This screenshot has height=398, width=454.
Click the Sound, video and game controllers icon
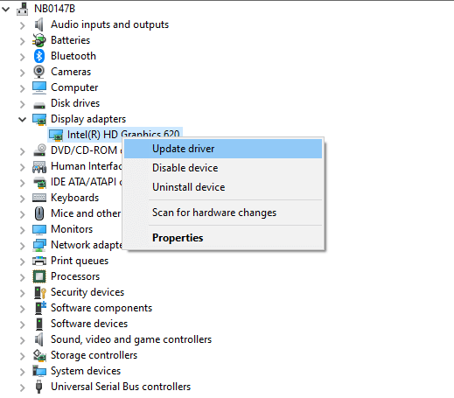coord(39,339)
